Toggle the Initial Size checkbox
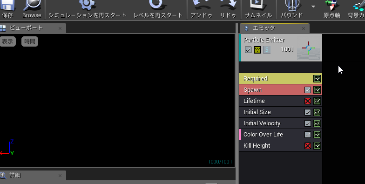Viewport: 365px width, 184px height. point(308,112)
